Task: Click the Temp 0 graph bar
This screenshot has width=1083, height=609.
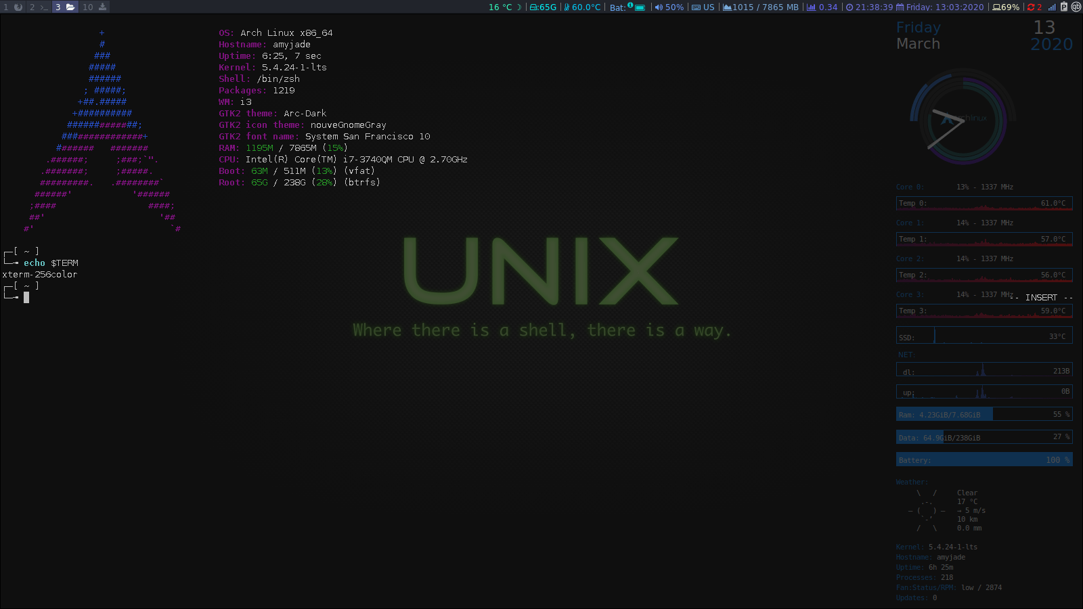Action: pos(984,203)
